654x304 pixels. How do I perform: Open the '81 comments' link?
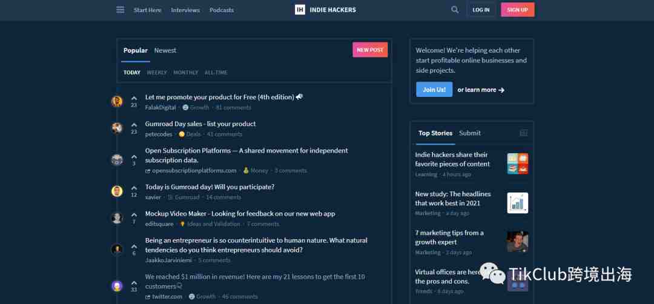click(x=234, y=108)
